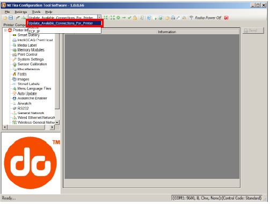The height and width of the screenshot is (204, 270).
Task: Select Sensor Calibration tree node
Action: (x=32, y=64)
